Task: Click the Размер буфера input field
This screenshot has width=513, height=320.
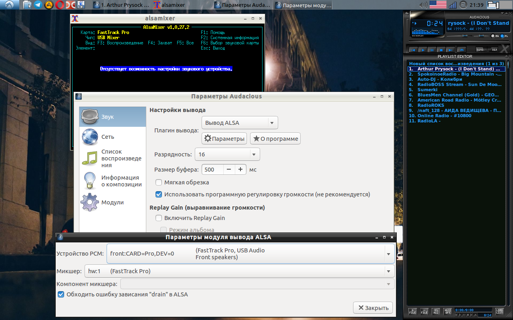Action: [212, 169]
